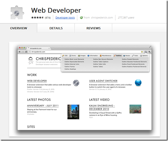Click the Web Developer puzzle piece icon

tap(17, 13)
